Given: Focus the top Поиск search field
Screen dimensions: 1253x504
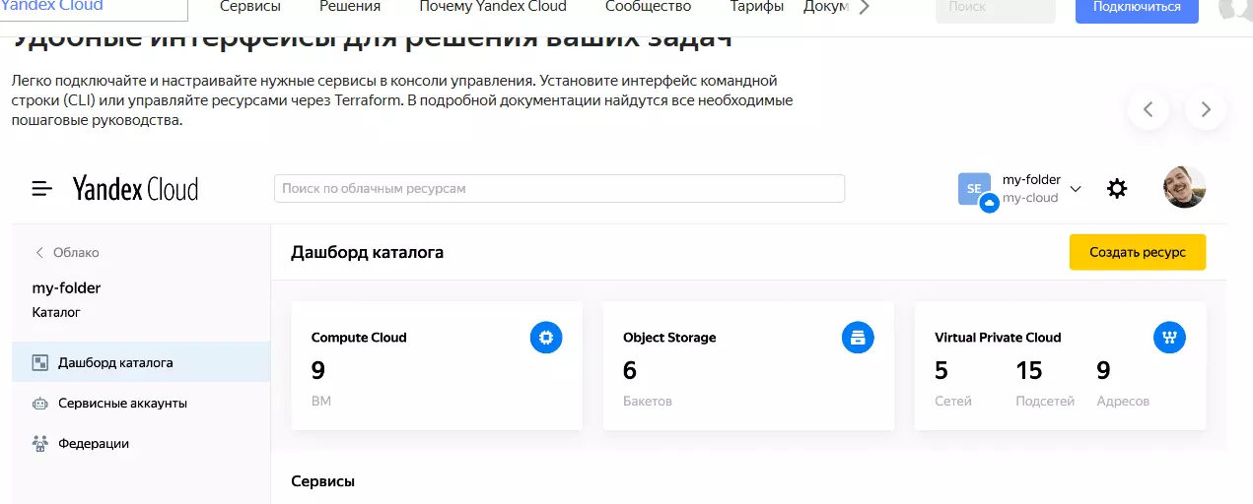Looking at the screenshot, I should click(x=995, y=8).
